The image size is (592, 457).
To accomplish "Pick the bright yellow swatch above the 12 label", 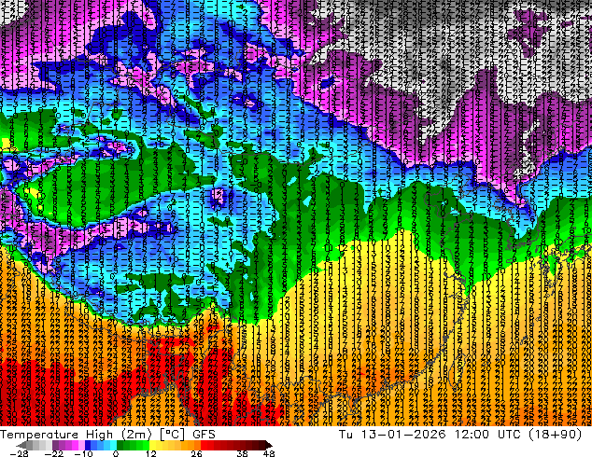I will pos(152,445).
